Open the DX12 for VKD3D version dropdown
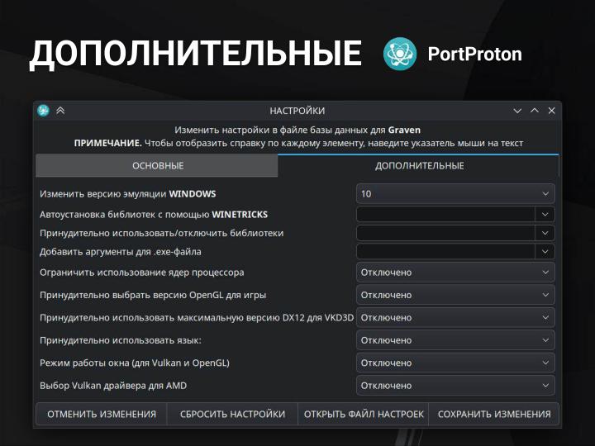This screenshot has height=446, width=595. coord(455,318)
